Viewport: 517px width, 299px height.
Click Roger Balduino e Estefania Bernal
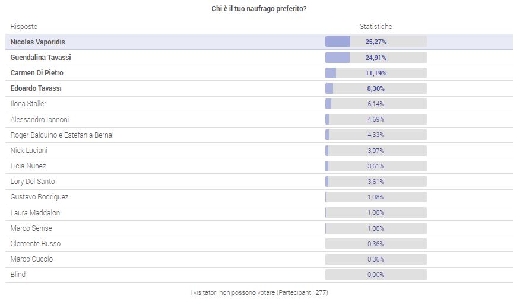coord(62,135)
